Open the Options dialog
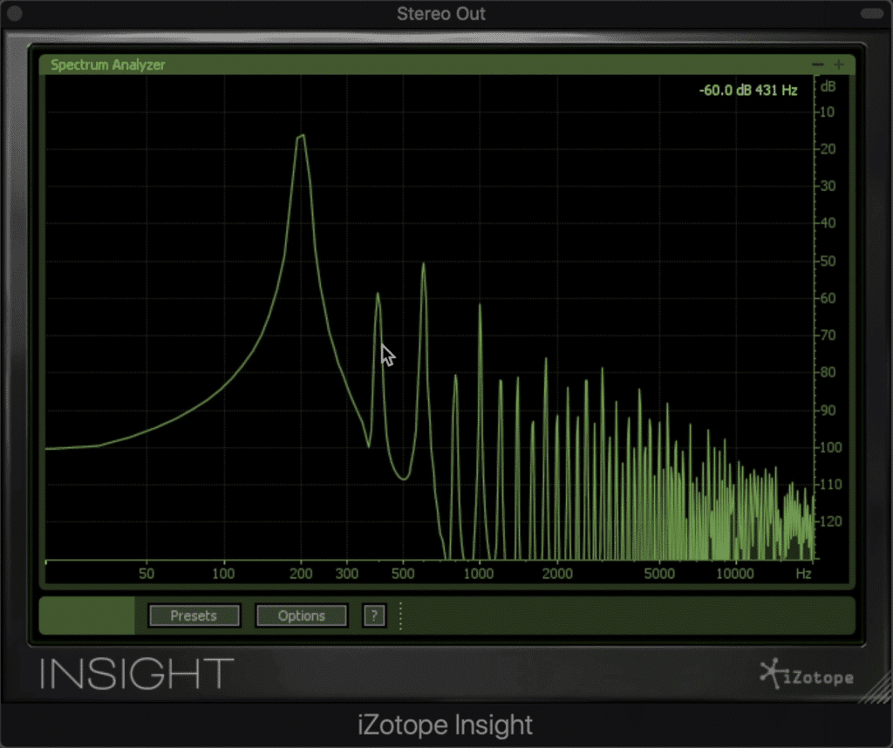893x748 pixels. coord(301,615)
